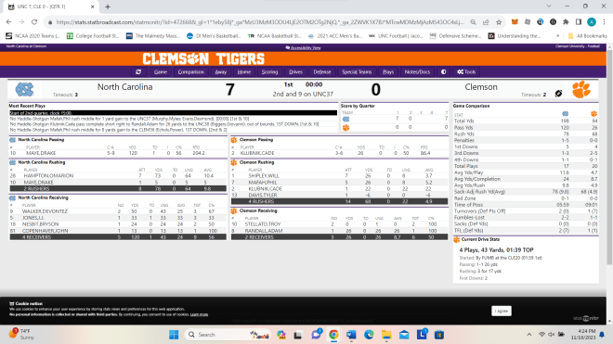This screenshot has height=344, width=613.
Task: Open the Chrome extensions puzzle icon
Action: pyautogui.click(x=566, y=22)
